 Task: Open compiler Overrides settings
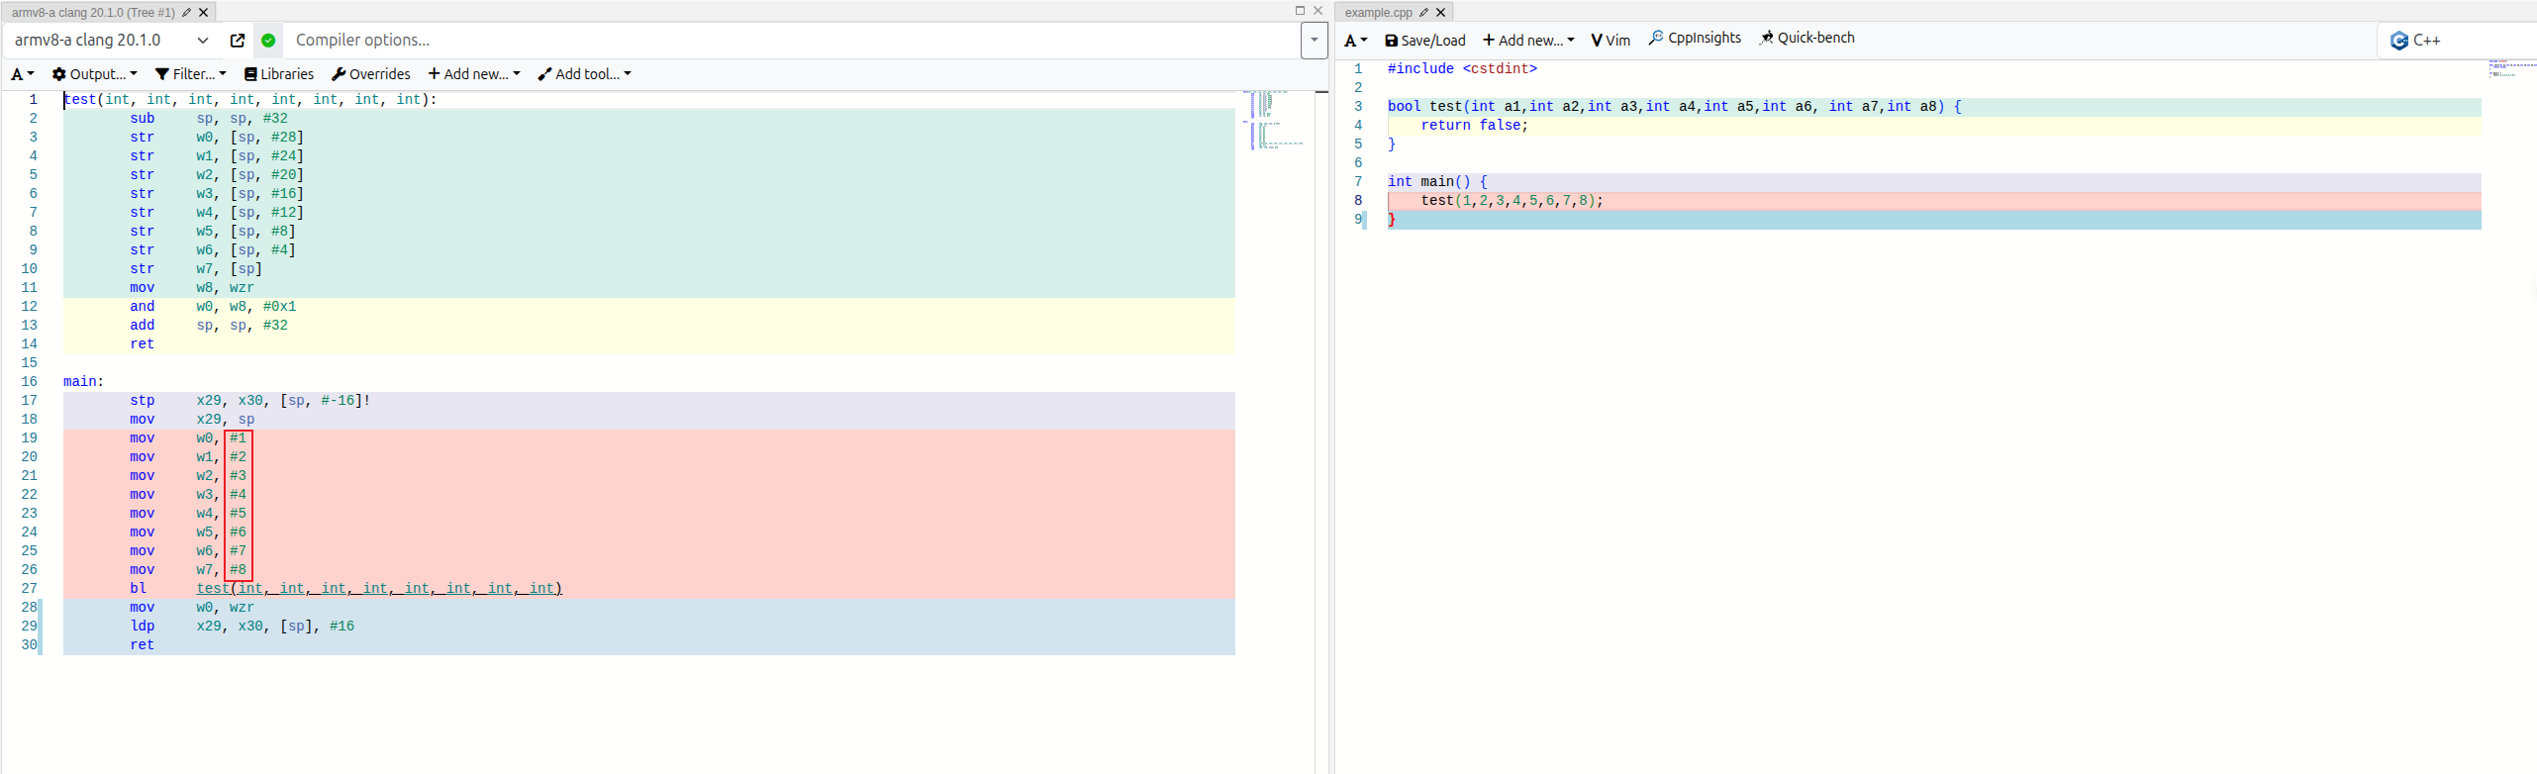371,74
